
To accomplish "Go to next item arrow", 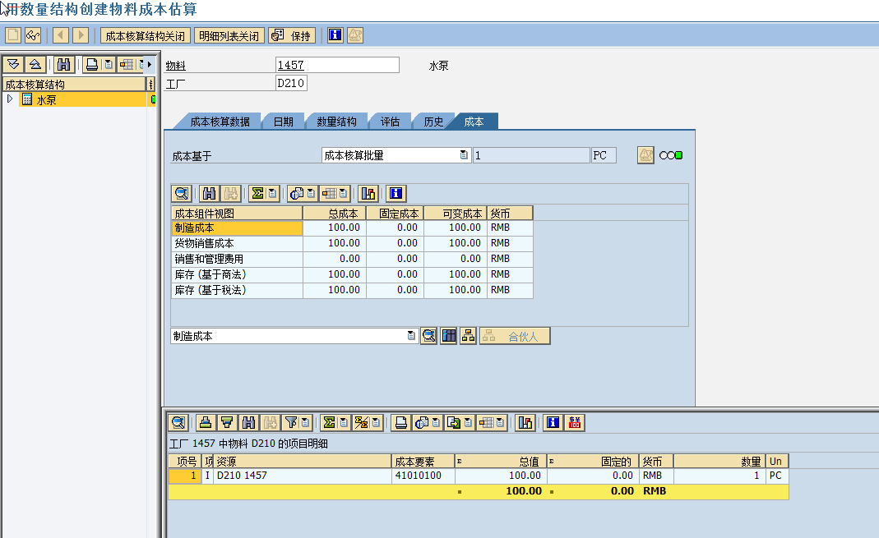I will tap(81, 35).
